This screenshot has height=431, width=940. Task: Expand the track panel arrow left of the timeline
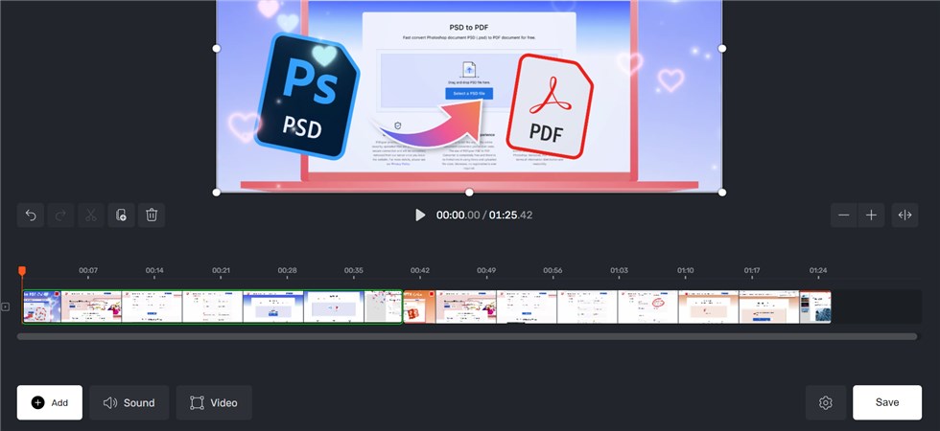tap(5, 307)
